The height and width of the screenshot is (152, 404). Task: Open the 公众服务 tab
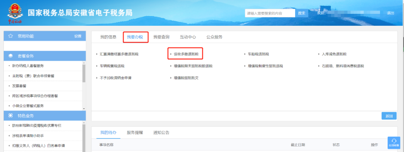click(x=214, y=37)
